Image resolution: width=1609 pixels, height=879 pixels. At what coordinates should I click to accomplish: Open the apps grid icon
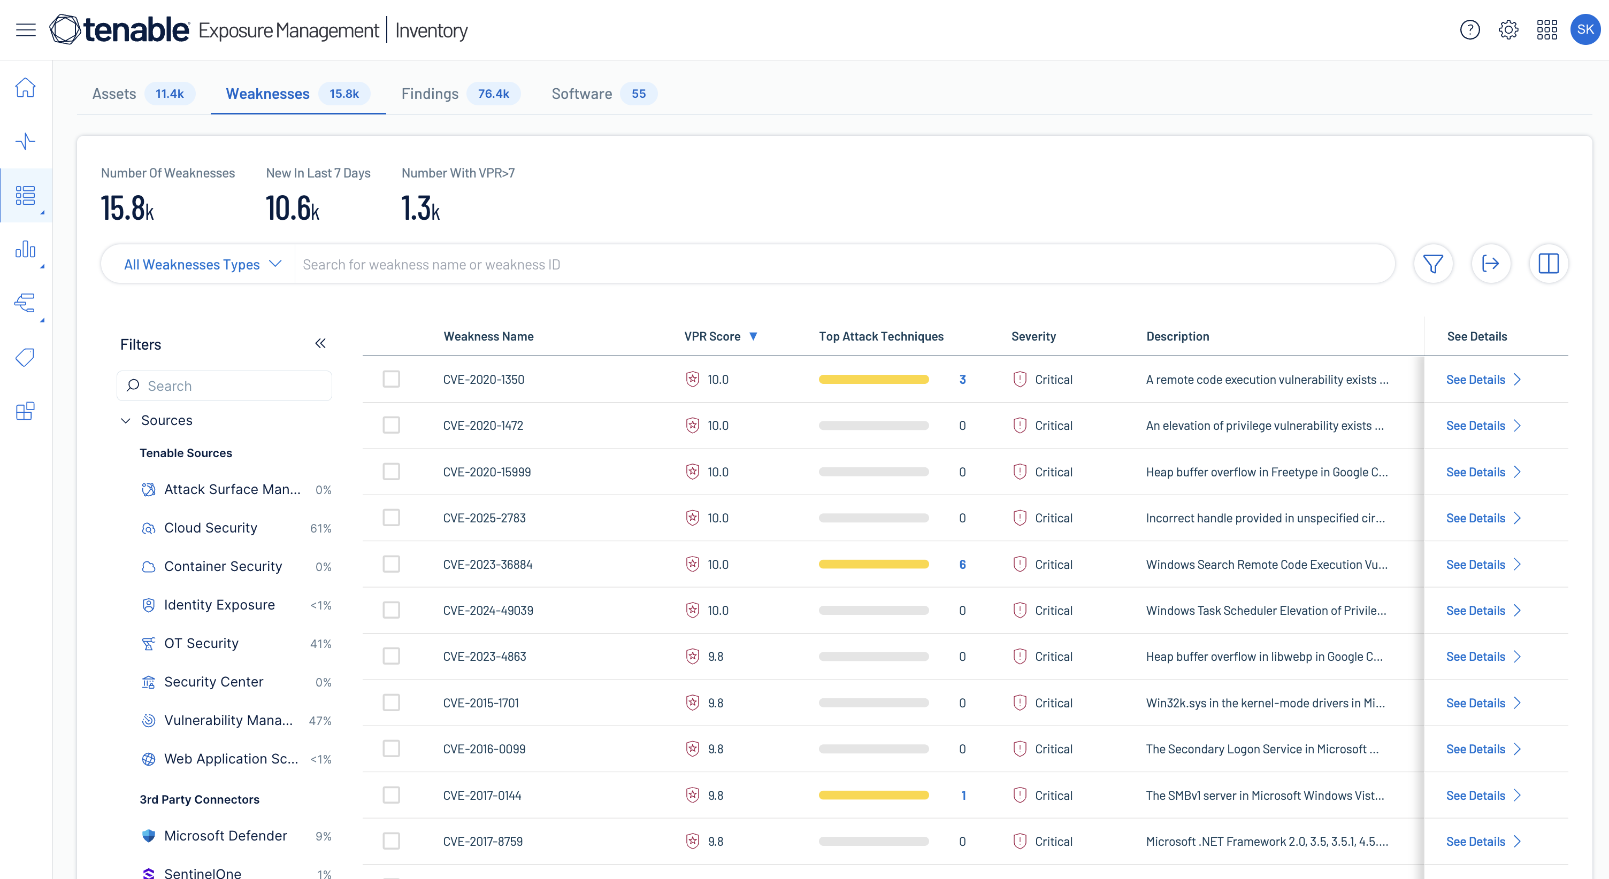tap(1546, 29)
